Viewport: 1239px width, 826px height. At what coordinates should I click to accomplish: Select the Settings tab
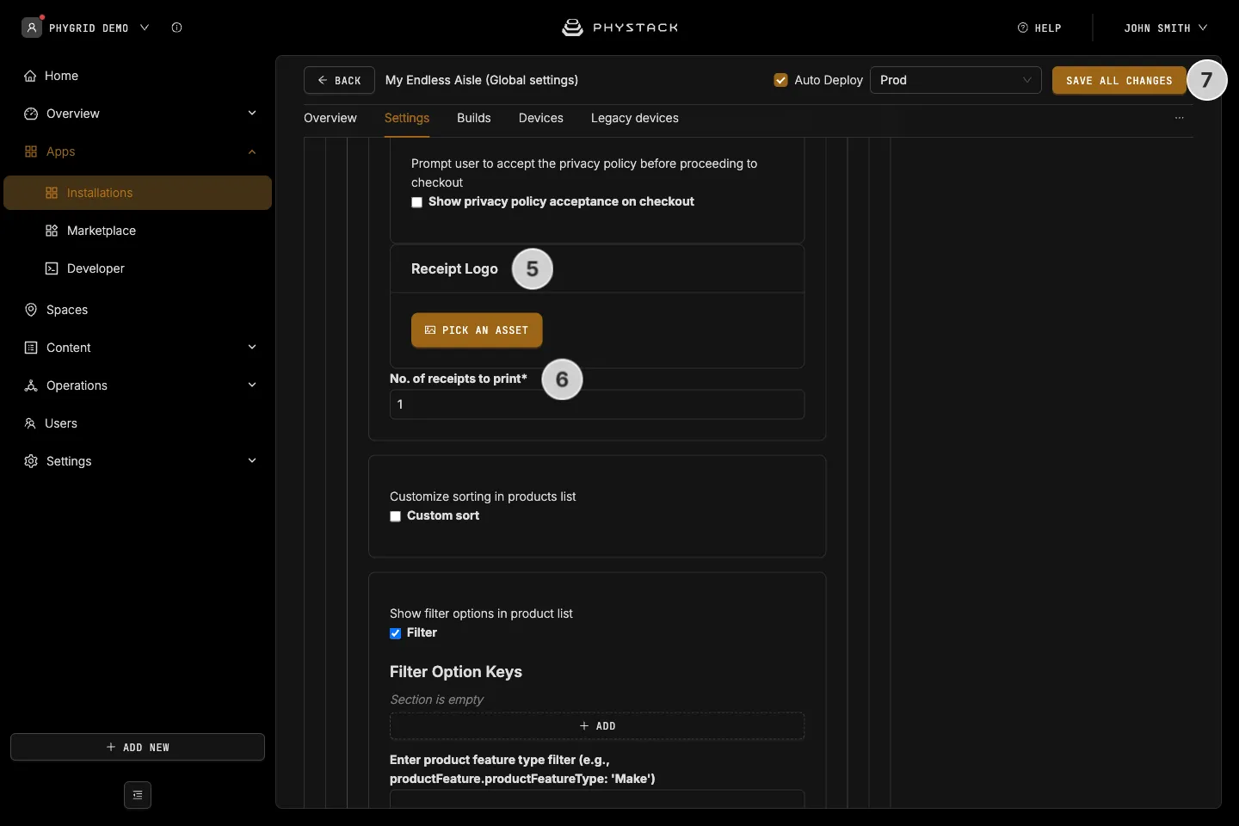click(x=407, y=118)
